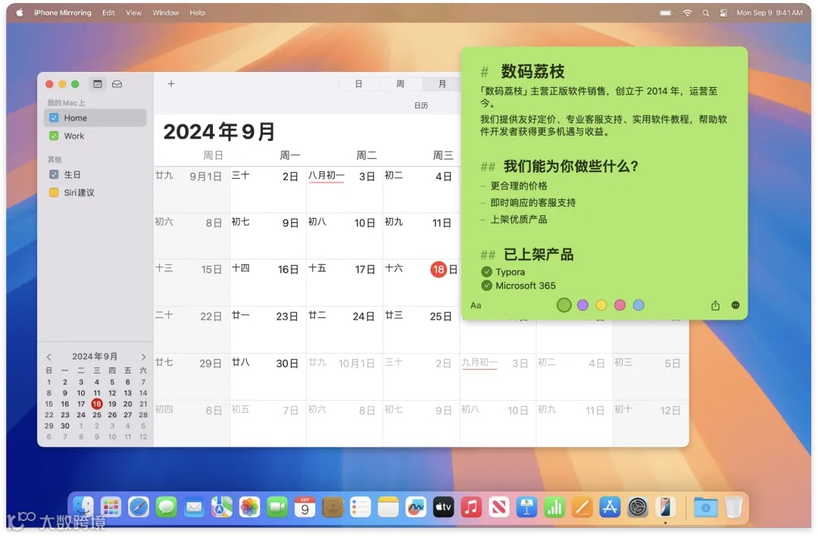Launch FaceTime from the Dock
This screenshot has width=818, height=537.
click(277, 507)
